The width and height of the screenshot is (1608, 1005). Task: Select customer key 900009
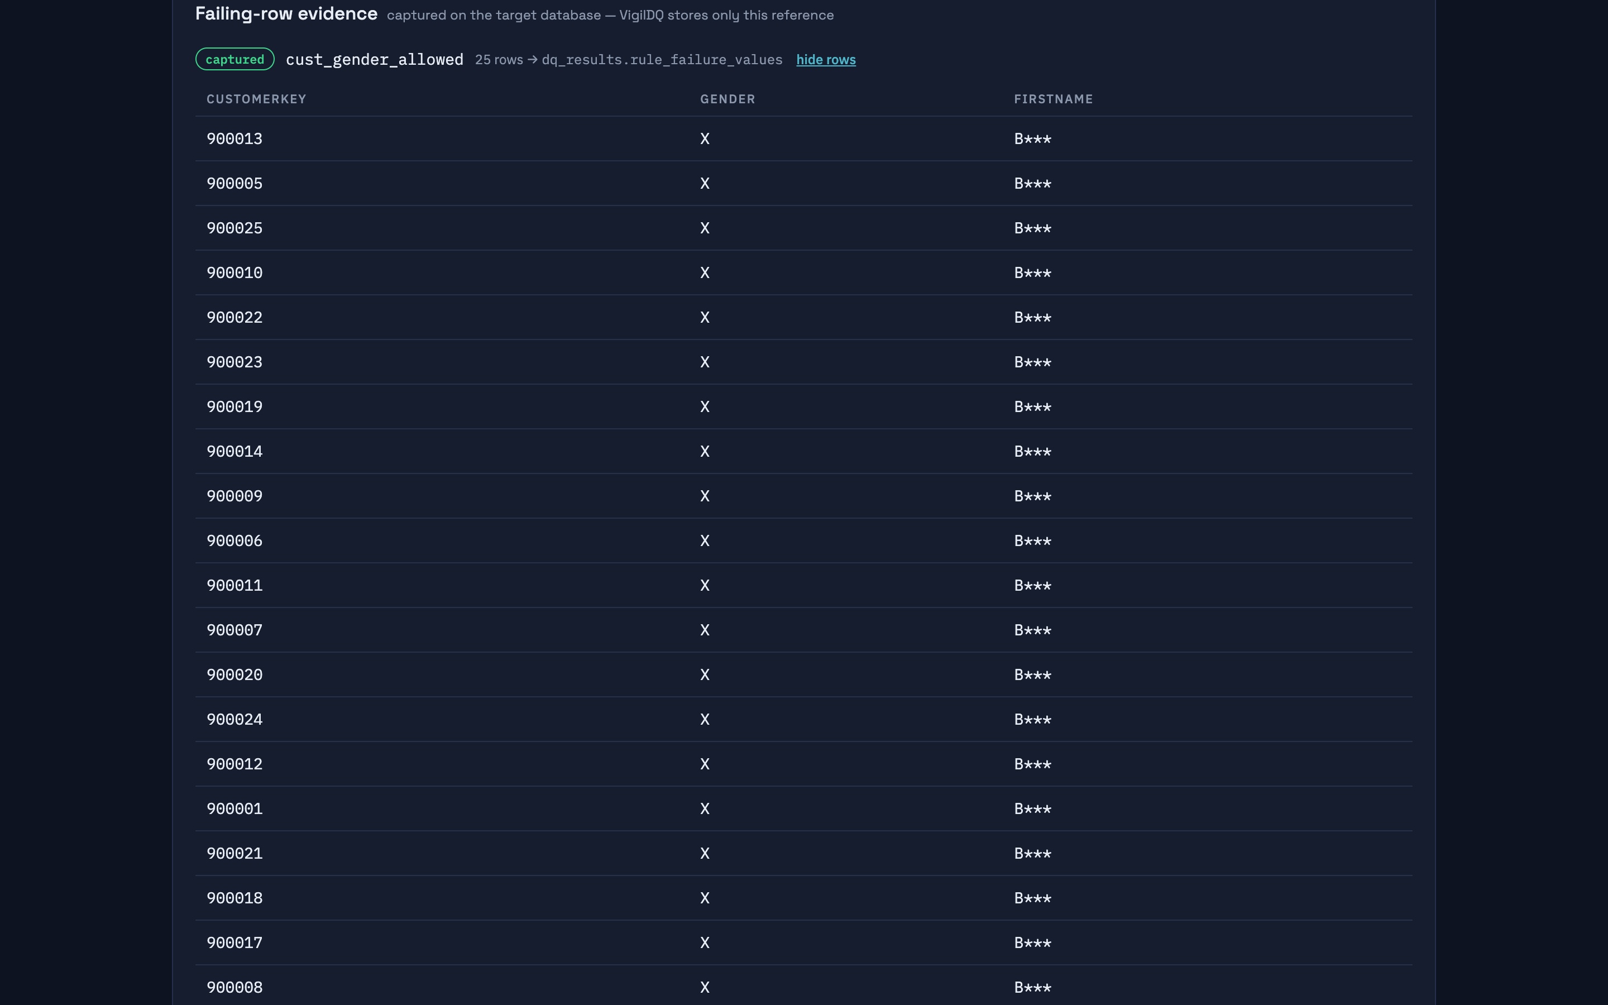tap(234, 496)
